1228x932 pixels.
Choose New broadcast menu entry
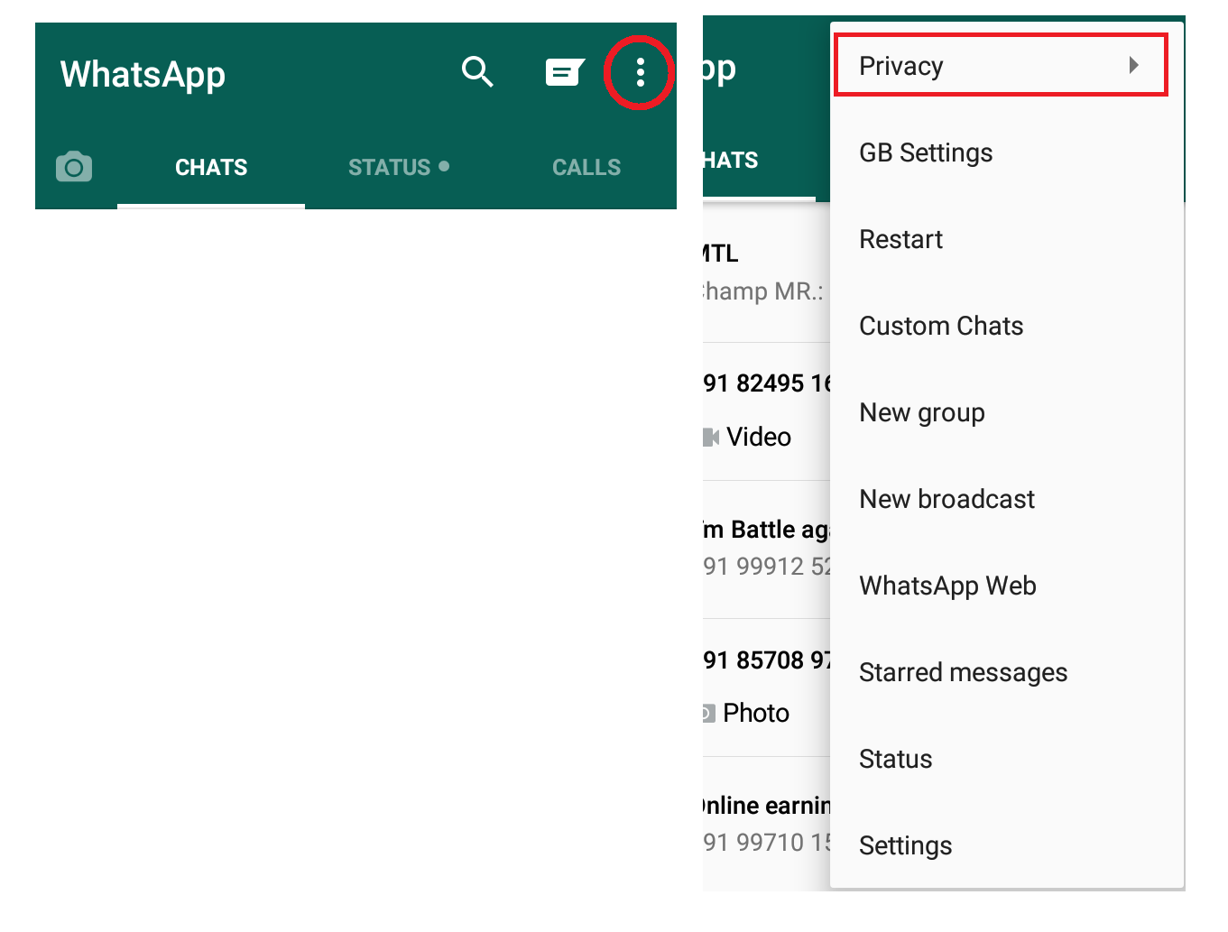[x=1007, y=499]
